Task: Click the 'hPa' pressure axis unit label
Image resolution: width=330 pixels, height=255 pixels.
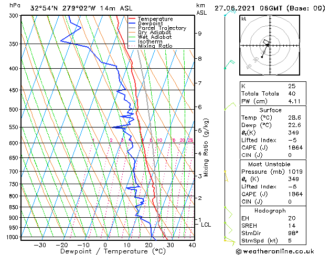Action: click(x=15, y=5)
